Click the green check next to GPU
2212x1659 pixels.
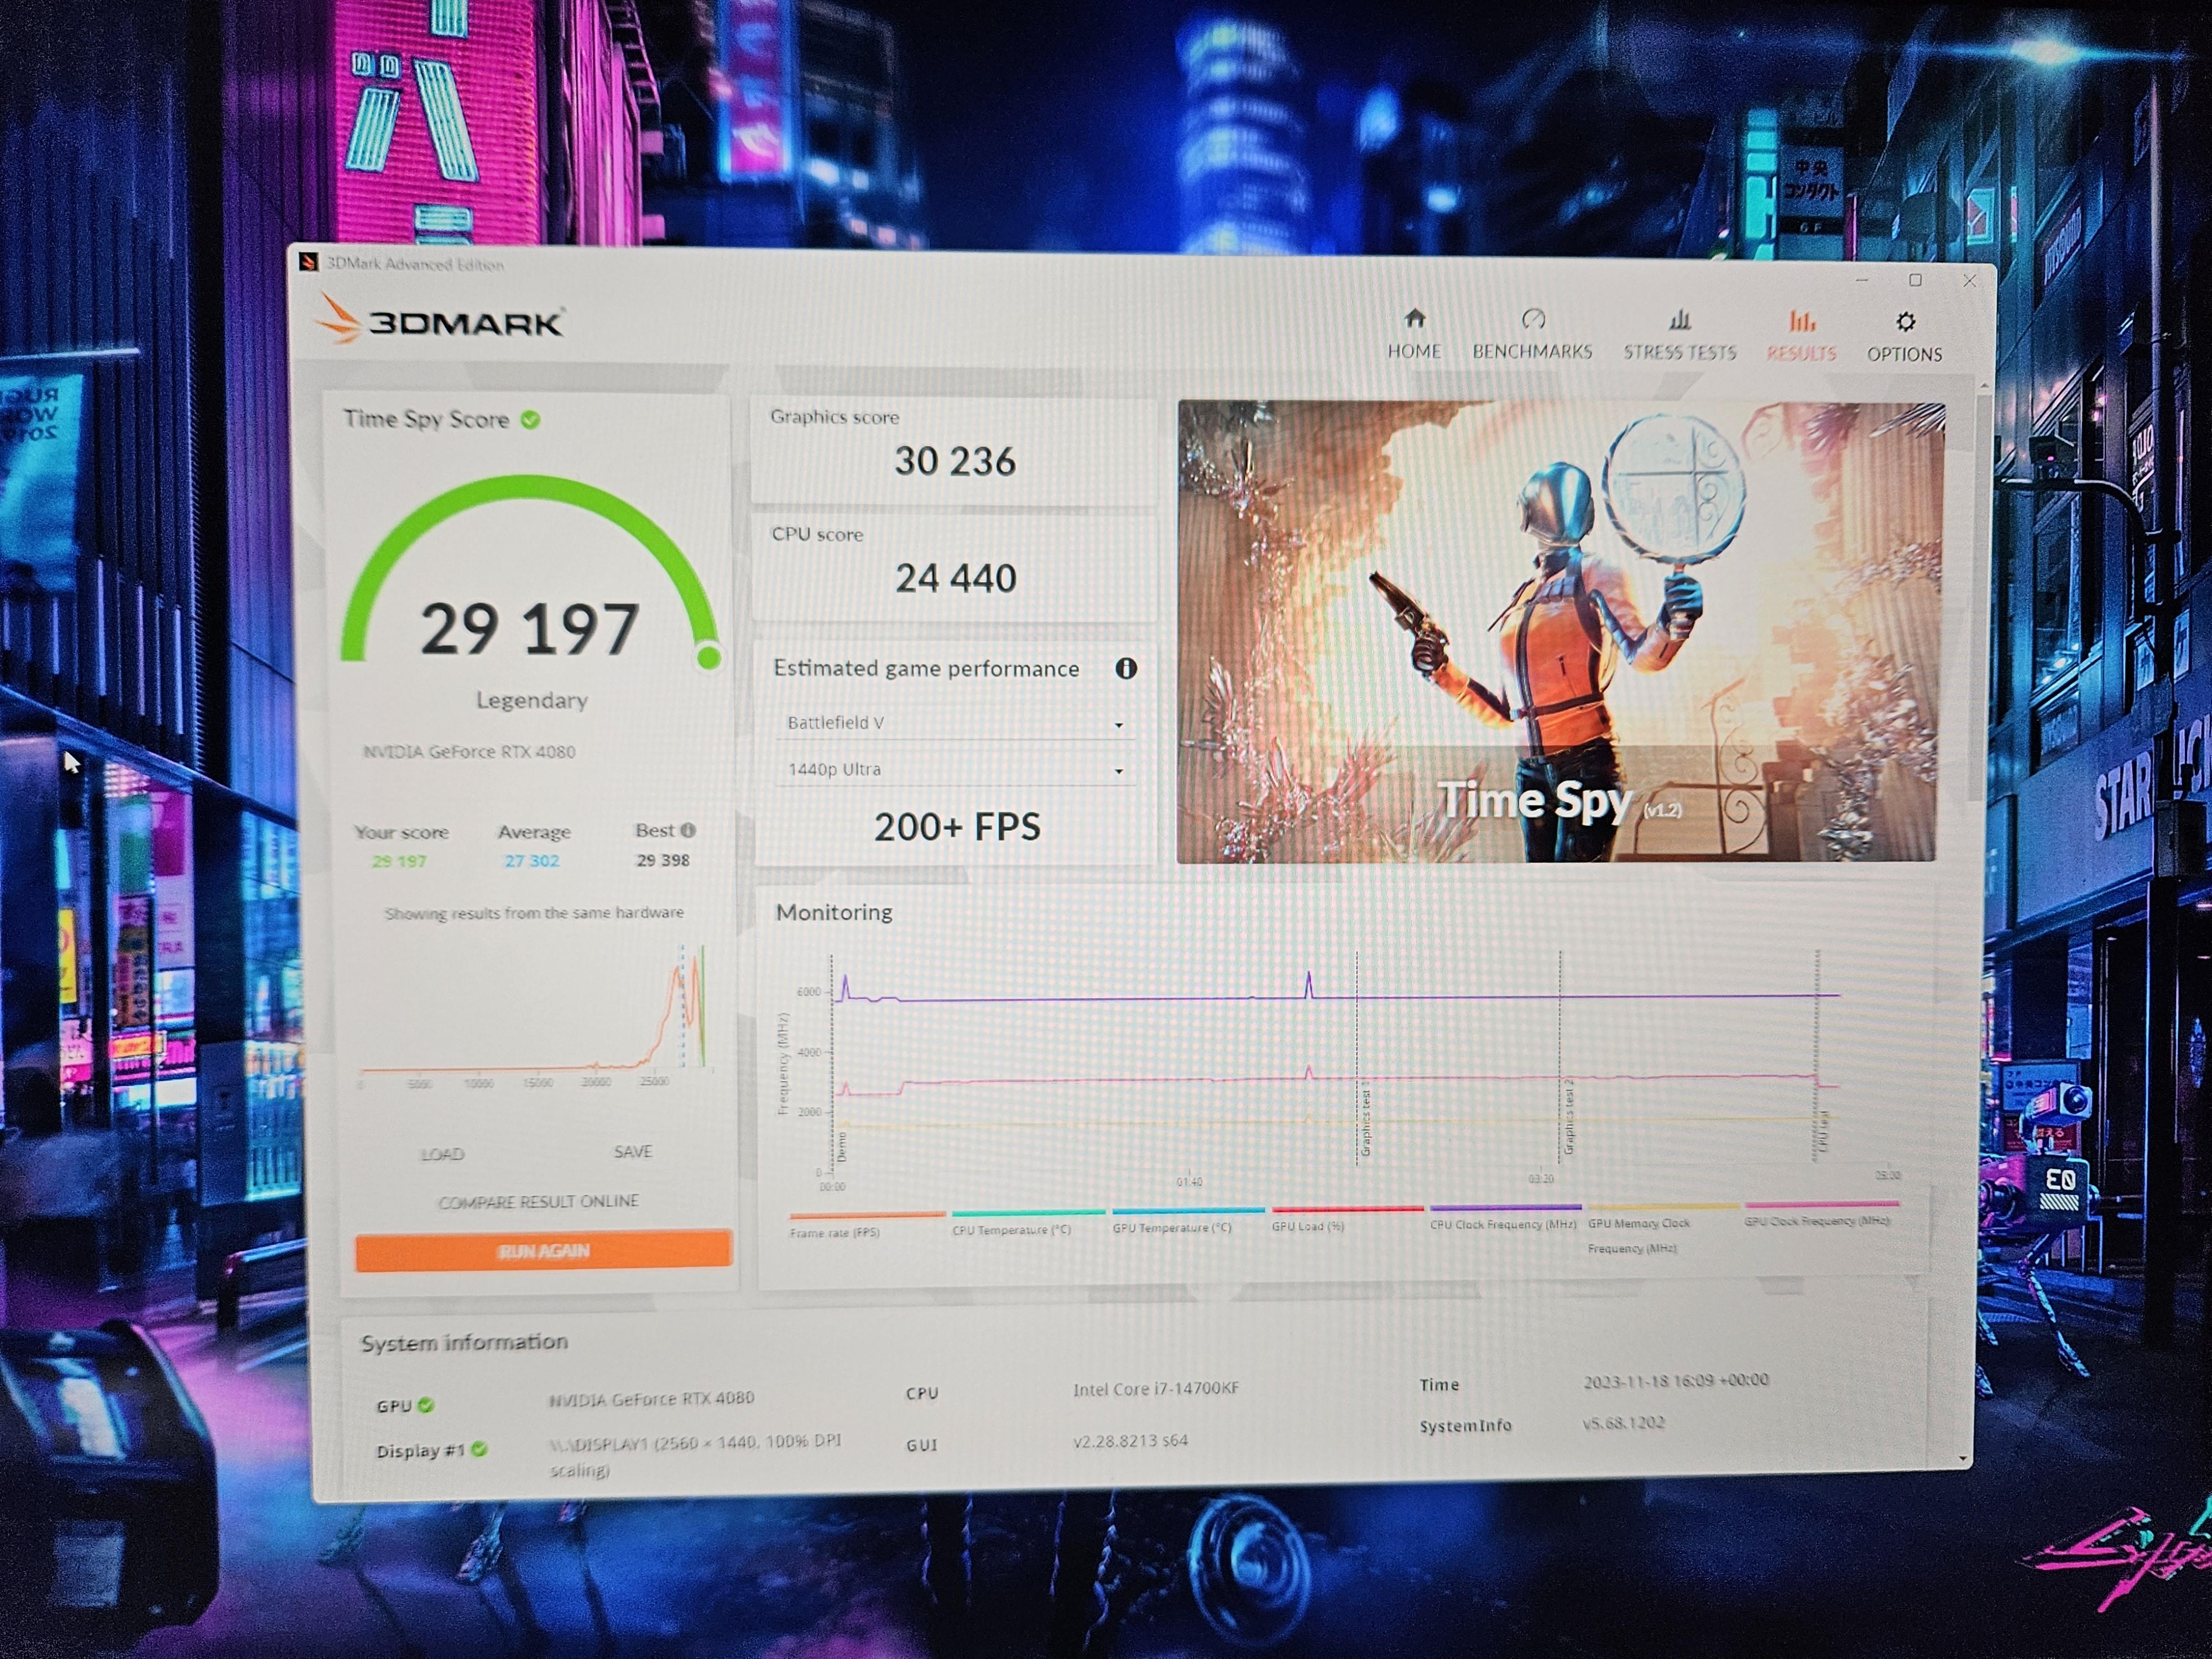[x=426, y=1405]
